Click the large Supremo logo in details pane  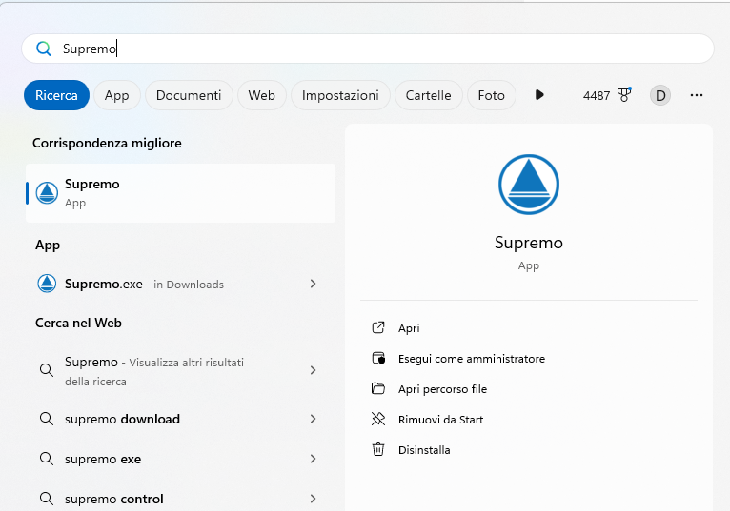[529, 185]
